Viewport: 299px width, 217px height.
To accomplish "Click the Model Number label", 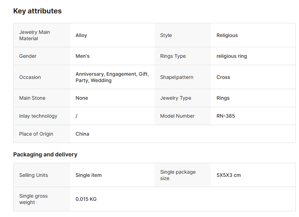I will pyautogui.click(x=177, y=116).
